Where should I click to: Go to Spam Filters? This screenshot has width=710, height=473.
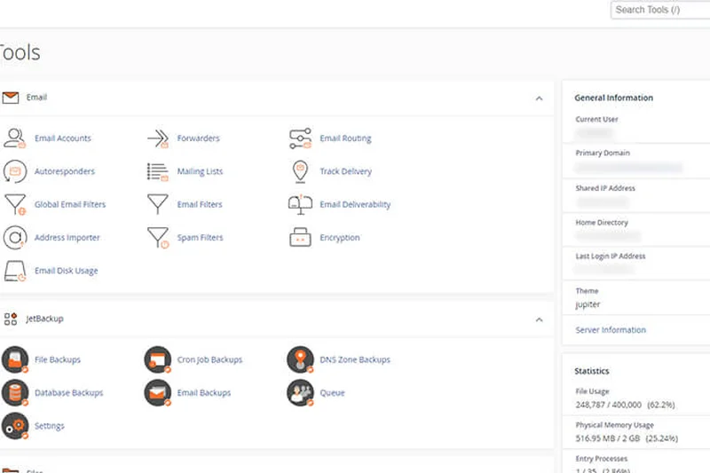tap(200, 238)
